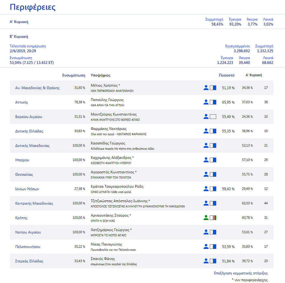Click the green person icon for Αρναουτάκης Σταύρος
285x283 pixels.
coord(206,218)
